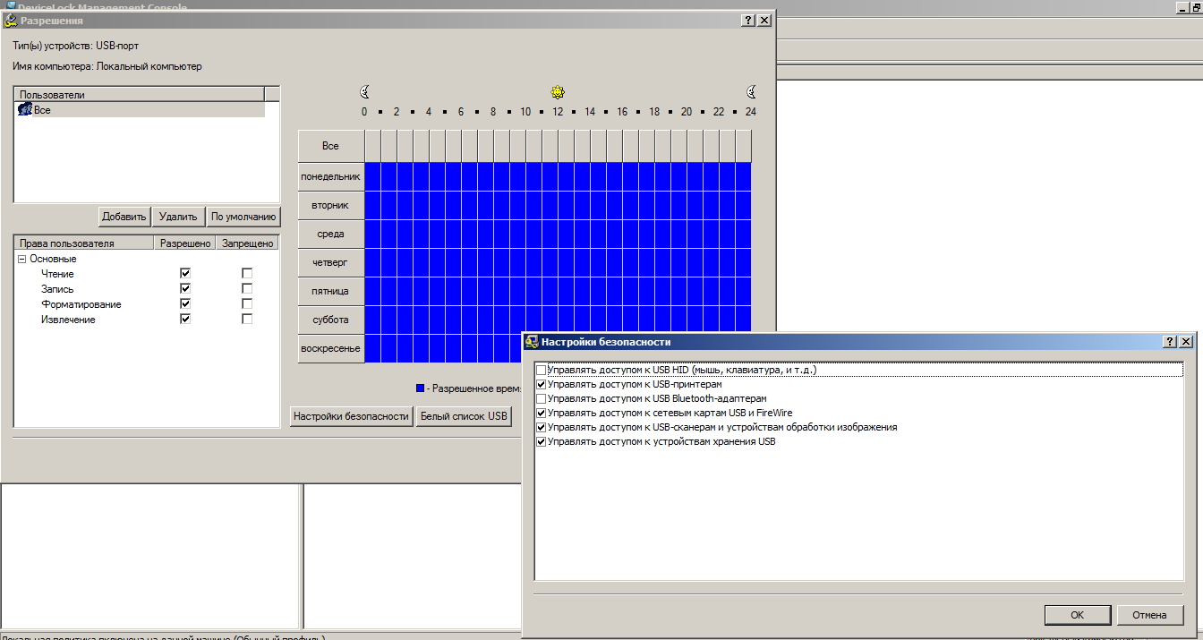Click the blue allowed-time legend swatch
Viewport: 1203px width, 640px height.
click(420, 388)
